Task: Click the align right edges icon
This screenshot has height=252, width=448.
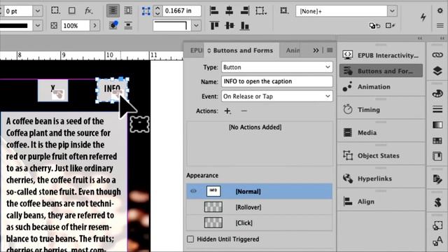Action: click(244, 11)
